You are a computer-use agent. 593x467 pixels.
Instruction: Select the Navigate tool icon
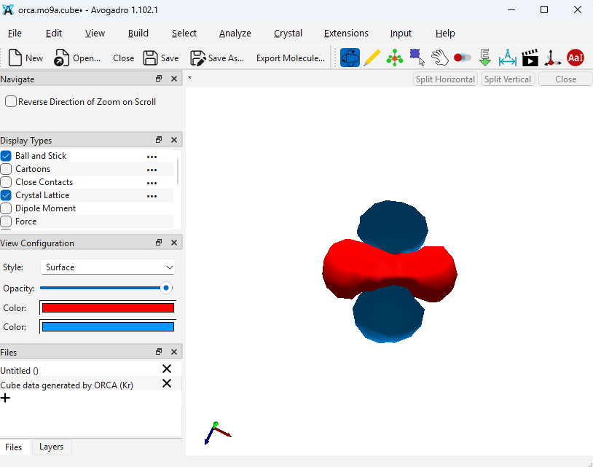(350, 58)
